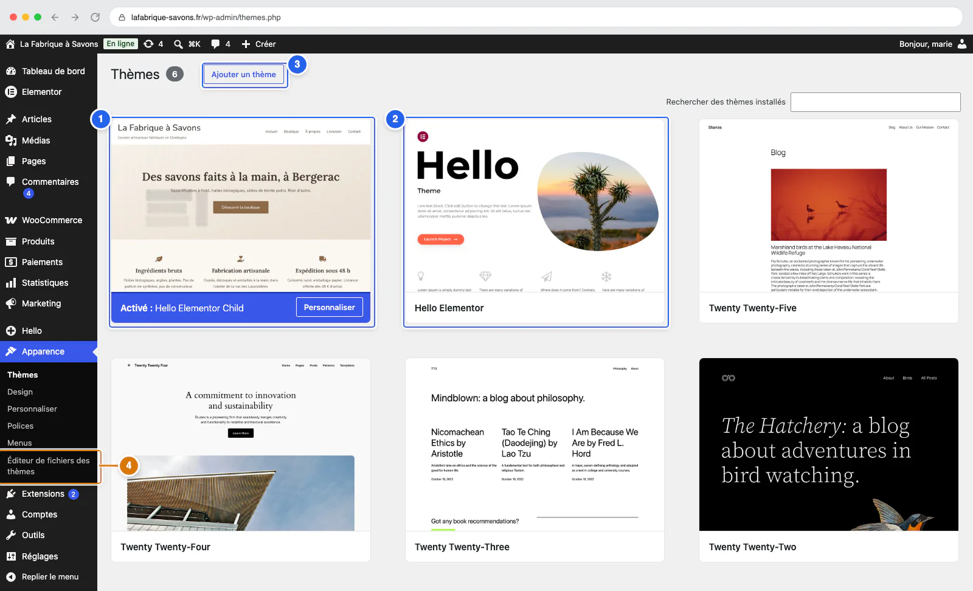The width and height of the screenshot is (973, 591).
Task: Open the comments bubble icon in the admin bar
Action: [215, 44]
